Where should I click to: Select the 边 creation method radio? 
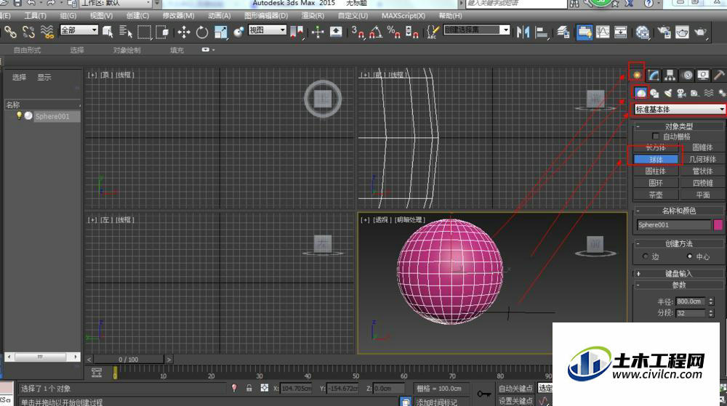(646, 256)
